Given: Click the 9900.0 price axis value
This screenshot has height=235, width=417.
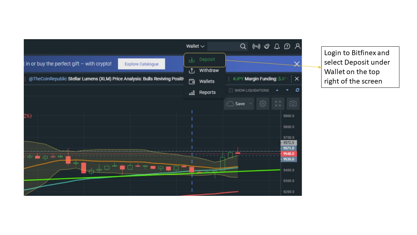Looking at the screenshot, I should point(289,116).
